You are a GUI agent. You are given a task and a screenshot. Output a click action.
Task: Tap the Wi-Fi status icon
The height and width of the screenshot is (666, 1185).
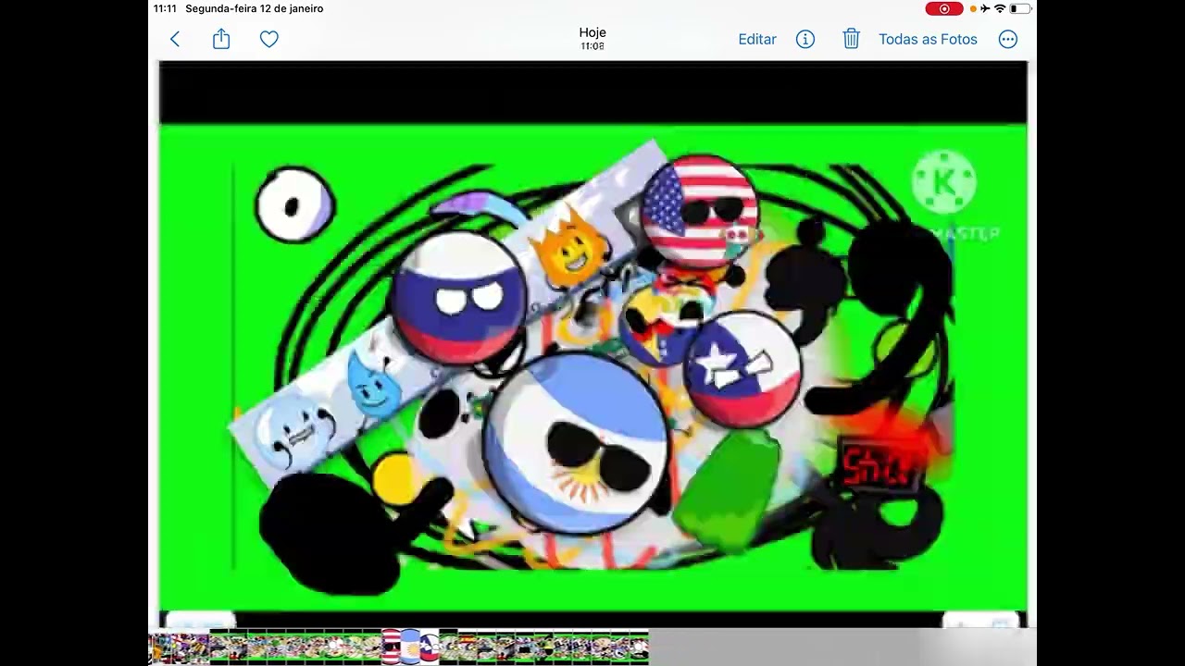point(1000,9)
